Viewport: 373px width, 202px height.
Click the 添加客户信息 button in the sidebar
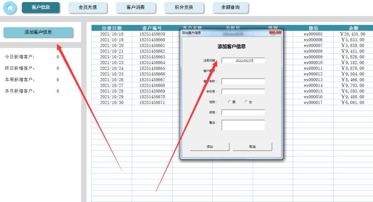[38, 32]
